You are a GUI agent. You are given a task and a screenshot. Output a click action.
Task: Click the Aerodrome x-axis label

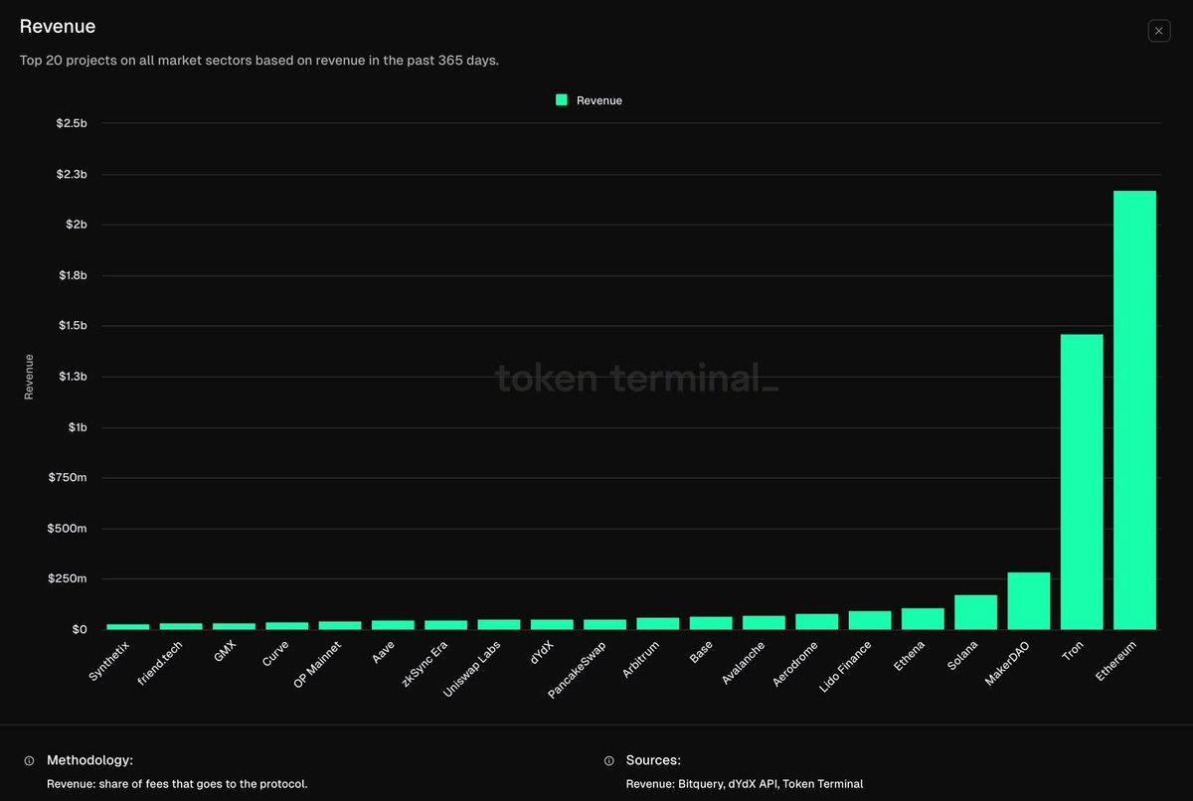[795, 665]
